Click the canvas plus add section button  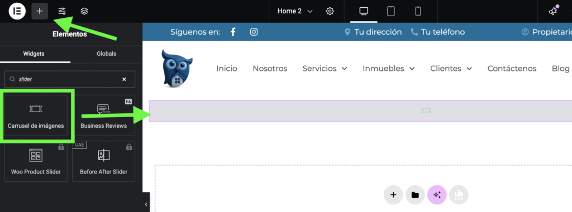pos(393,195)
